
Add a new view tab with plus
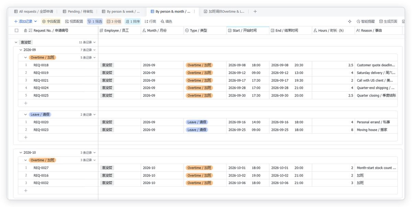tap(255, 11)
